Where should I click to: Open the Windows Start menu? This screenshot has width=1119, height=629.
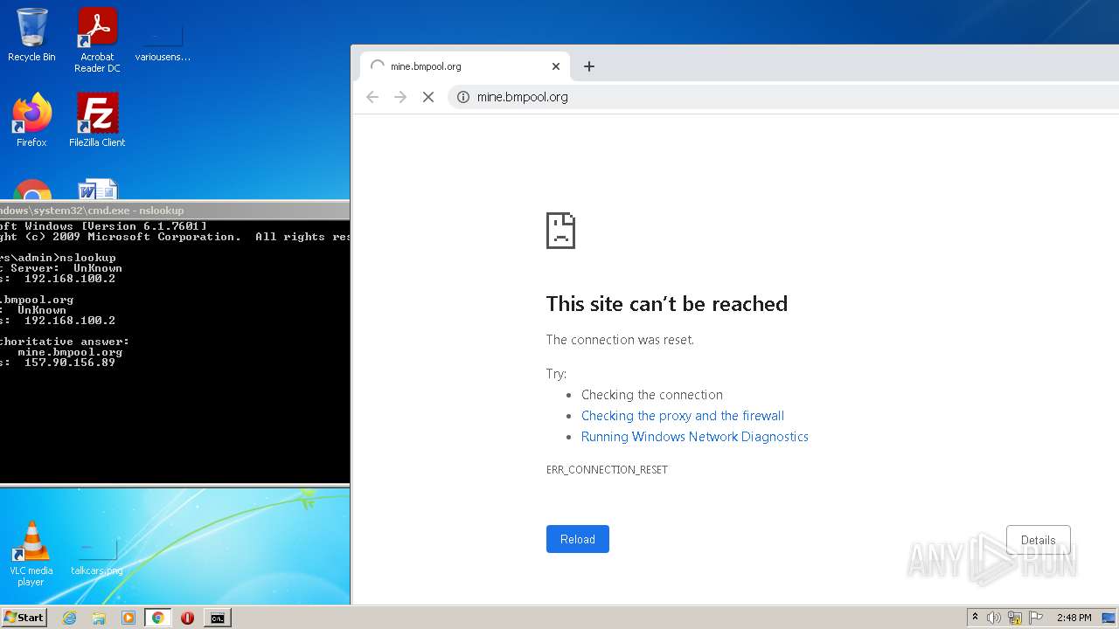tap(24, 617)
